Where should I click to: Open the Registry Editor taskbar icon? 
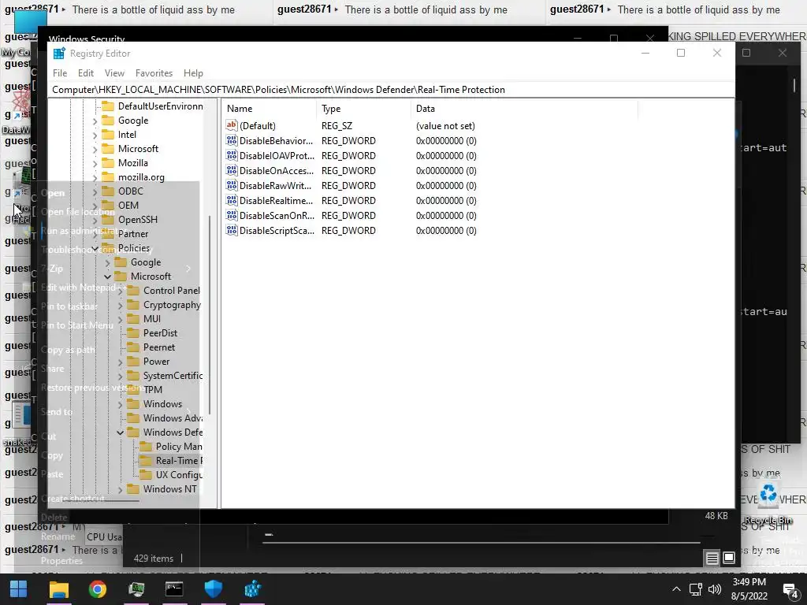[252, 589]
